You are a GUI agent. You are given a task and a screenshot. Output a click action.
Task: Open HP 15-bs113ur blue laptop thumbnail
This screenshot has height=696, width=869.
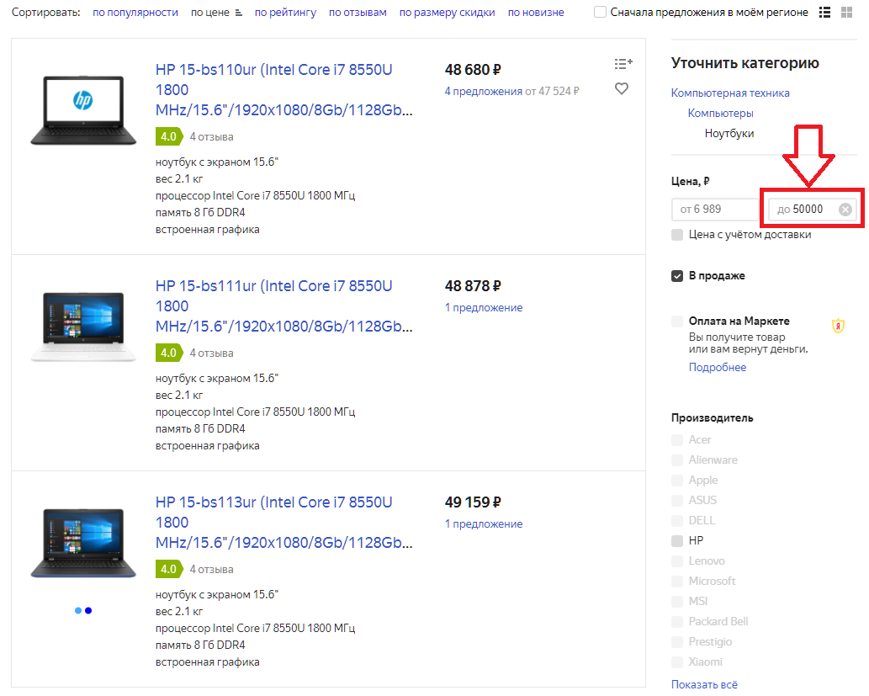click(83, 543)
